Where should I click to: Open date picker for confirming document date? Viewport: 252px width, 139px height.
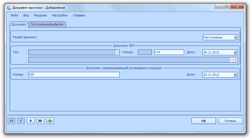(x=236, y=75)
